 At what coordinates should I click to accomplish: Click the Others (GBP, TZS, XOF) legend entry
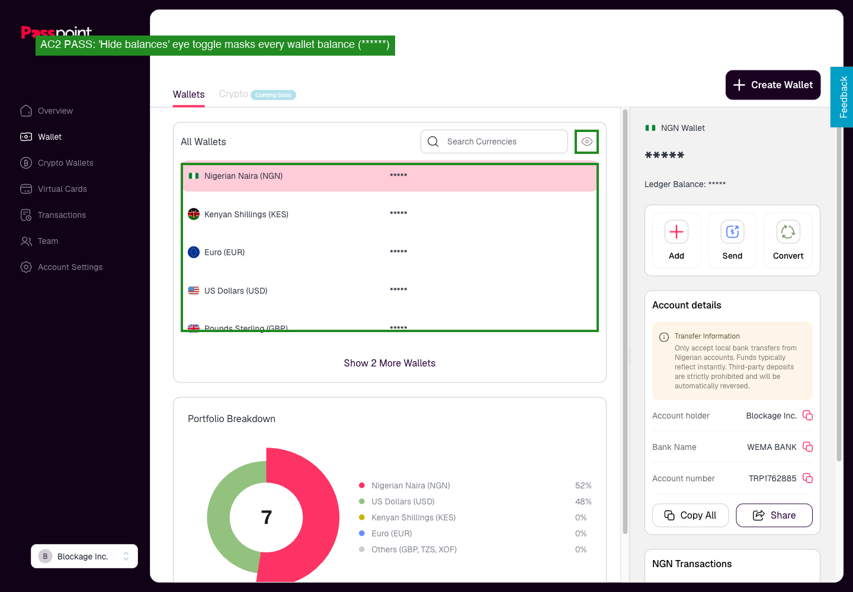[x=414, y=549]
